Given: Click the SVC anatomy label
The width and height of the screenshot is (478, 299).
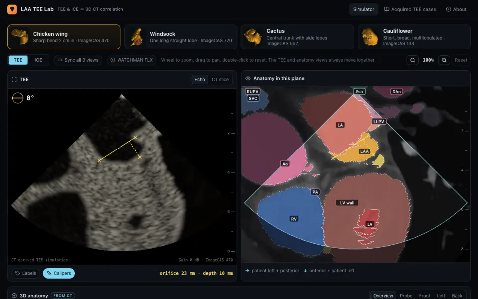Looking at the screenshot, I should tap(253, 98).
